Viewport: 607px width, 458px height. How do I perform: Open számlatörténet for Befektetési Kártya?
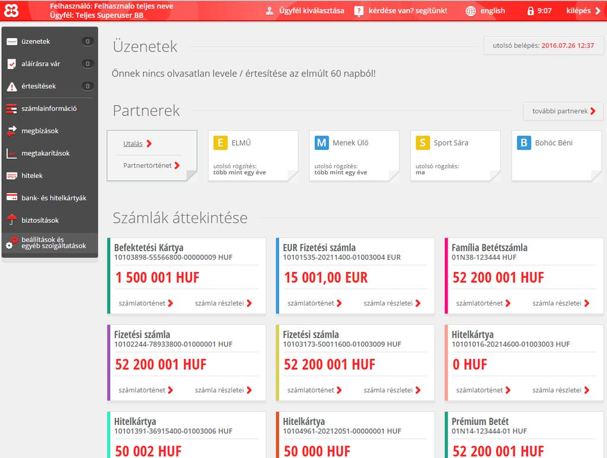146,303
